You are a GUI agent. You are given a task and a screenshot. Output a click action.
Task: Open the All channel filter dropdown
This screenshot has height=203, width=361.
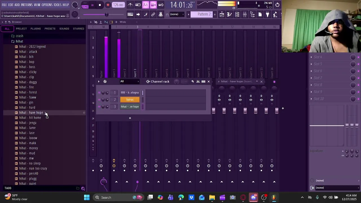[130, 81]
